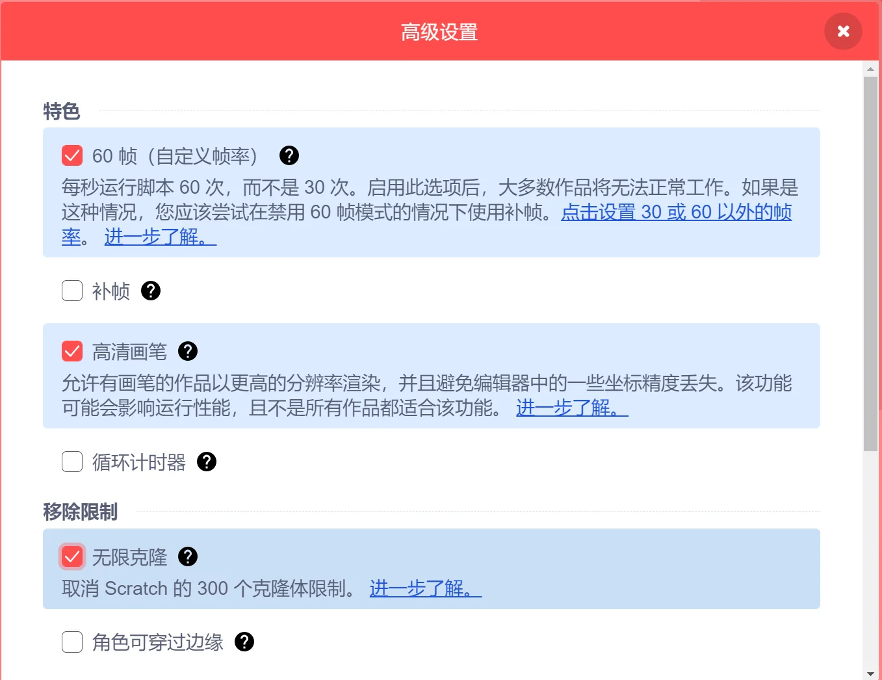Open help for the 无限克隆 option
Screen dimensions: 882x680
point(187,556)
